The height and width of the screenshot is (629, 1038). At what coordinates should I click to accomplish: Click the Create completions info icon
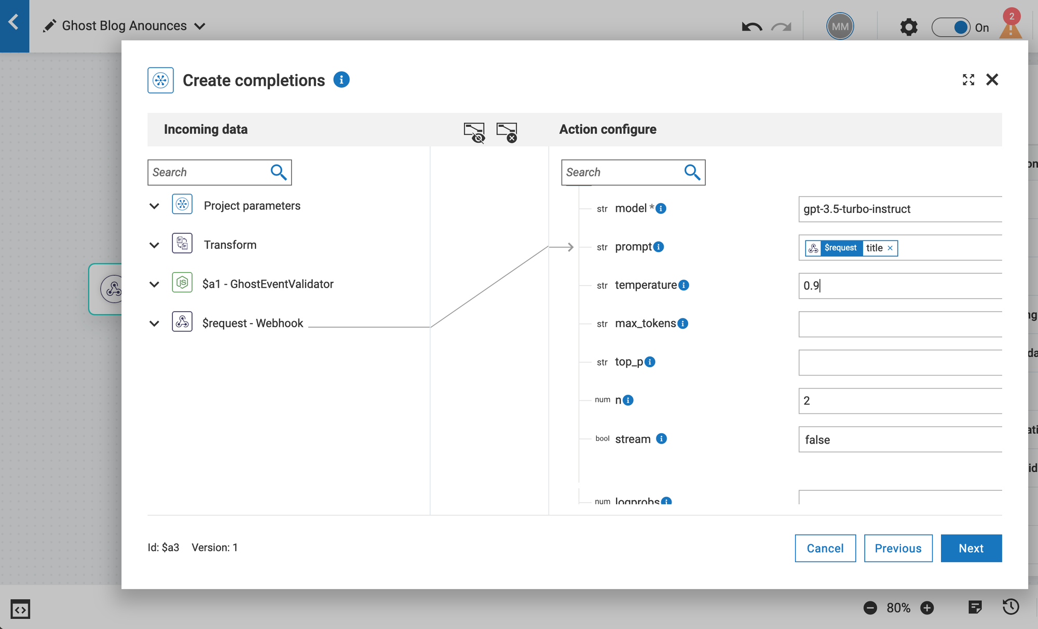[x=341, y=80]
